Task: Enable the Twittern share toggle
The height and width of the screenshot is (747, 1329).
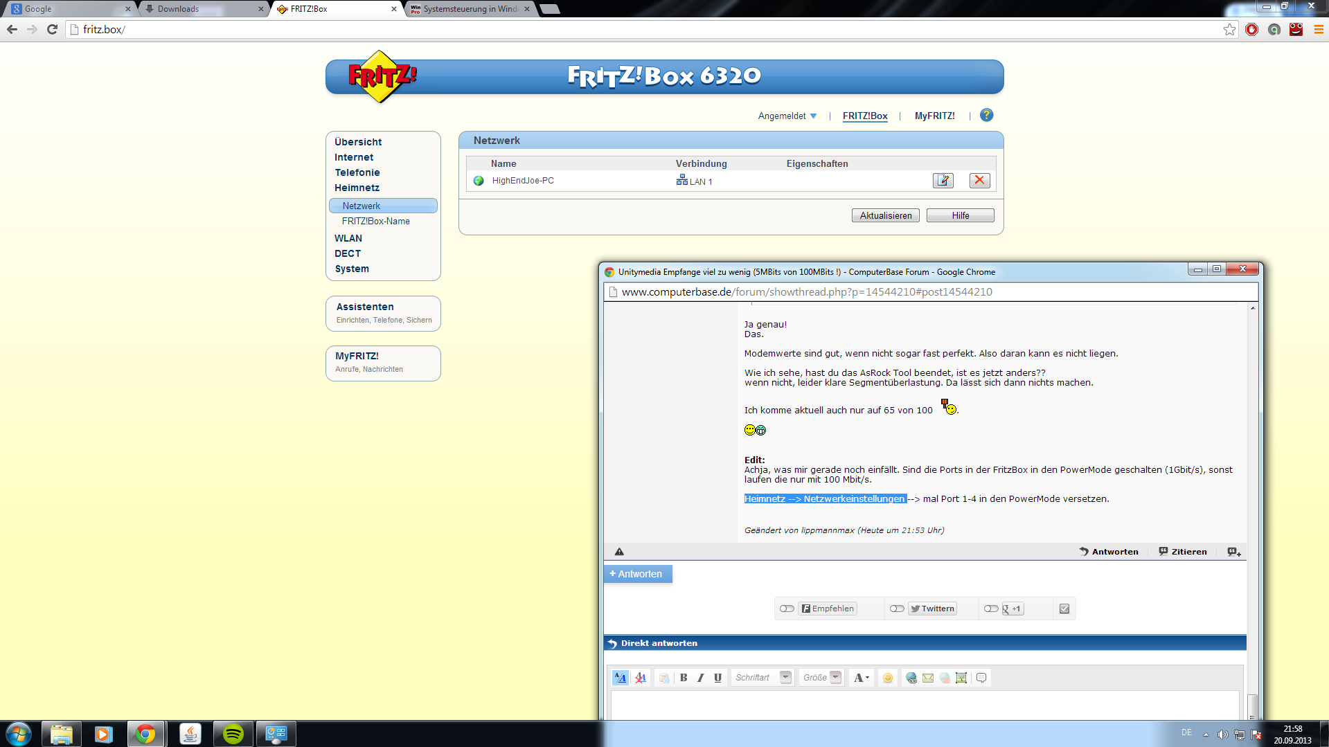Action: (897, 609)
